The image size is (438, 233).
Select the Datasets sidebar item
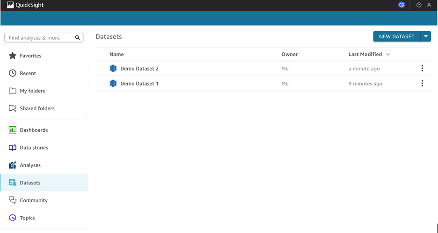44,183
